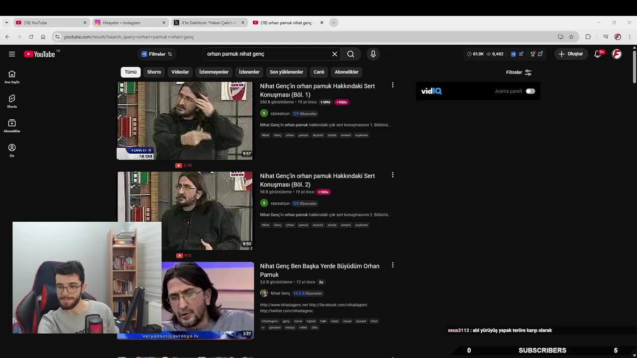The height and width of the screenshot is (358, 637).
Task: Open Shorts in the left sidebar
Action: (x=12, y=101)
